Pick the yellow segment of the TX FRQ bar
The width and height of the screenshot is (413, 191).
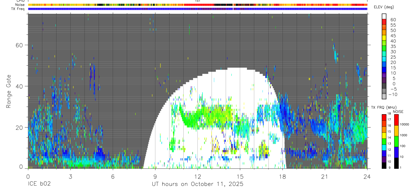pyautogui.click(x=384, y=135)
